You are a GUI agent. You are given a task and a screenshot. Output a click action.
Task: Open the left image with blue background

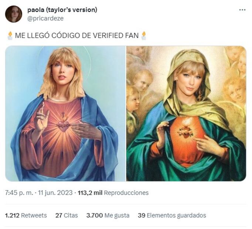[65, 113]
